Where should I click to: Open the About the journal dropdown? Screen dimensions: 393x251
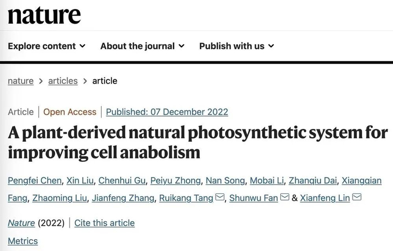click(x=142, y=46)
